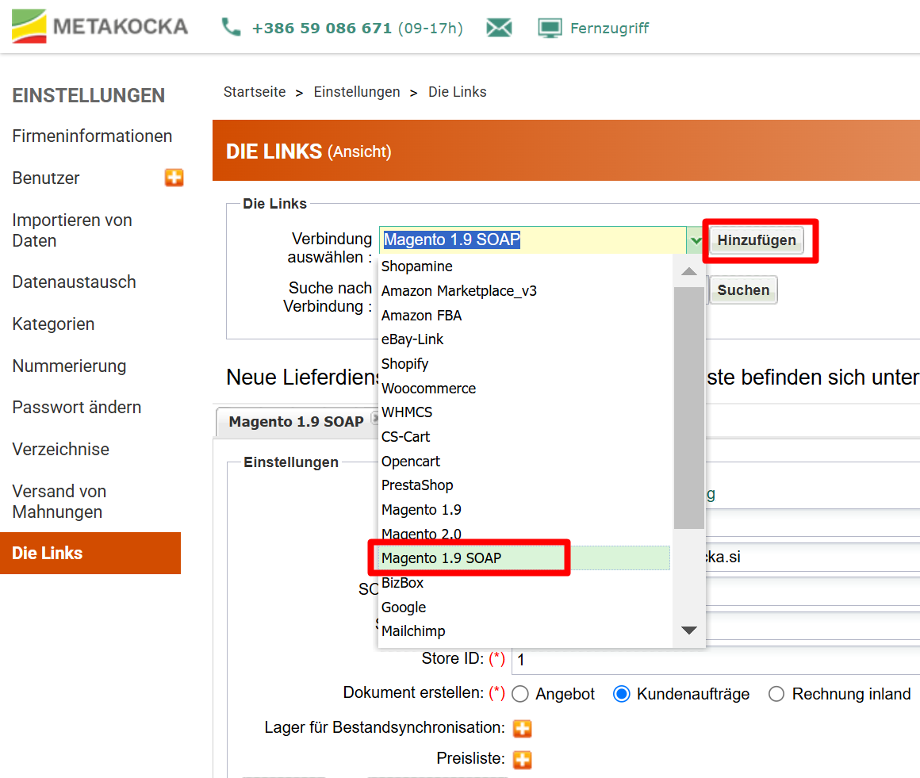Close the Magento 1.9 SOAP tab
Viewport: 920px width, 778px height.
[x=375, y=418]
